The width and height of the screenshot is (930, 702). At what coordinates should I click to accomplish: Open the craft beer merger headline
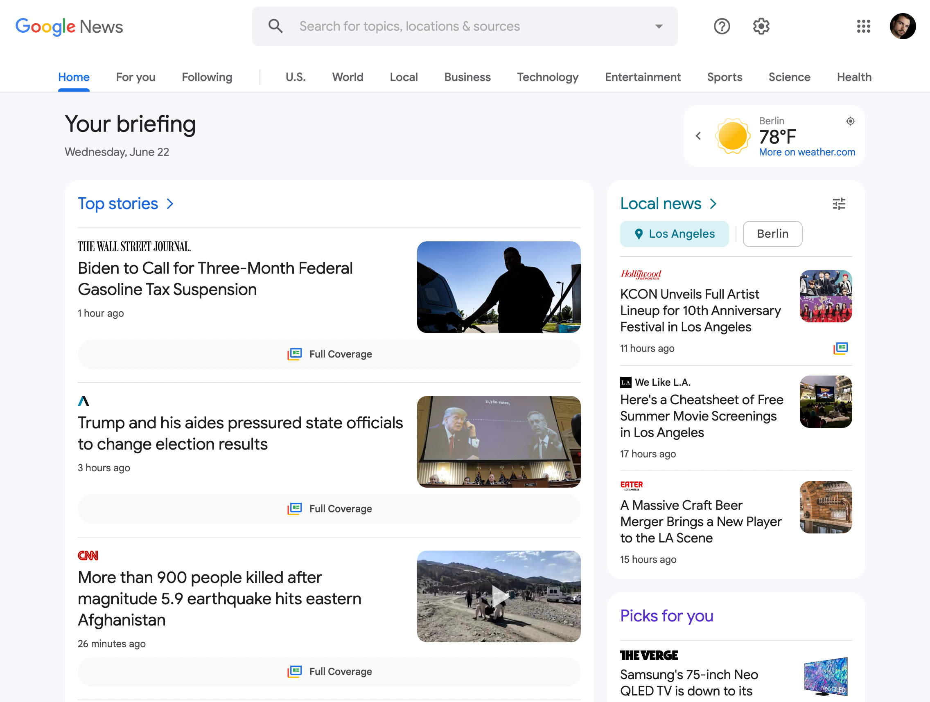[x=700, y=521]
